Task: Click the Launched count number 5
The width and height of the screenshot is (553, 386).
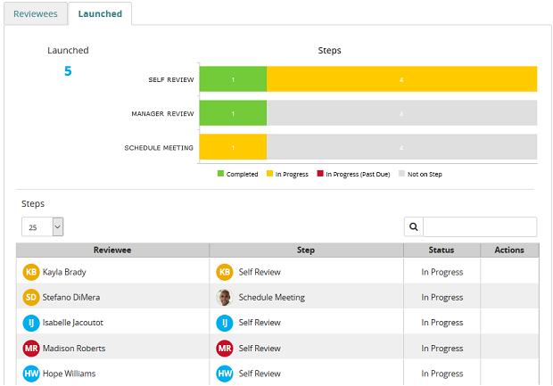Action: [68, 71]
